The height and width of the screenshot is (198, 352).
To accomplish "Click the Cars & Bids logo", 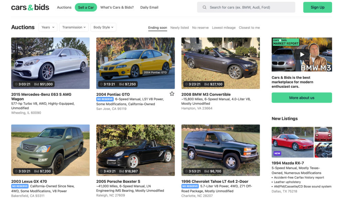I will click(x=30, y=7).
